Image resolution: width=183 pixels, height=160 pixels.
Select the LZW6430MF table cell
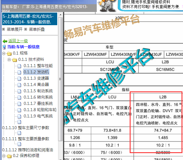click(95, 55)
